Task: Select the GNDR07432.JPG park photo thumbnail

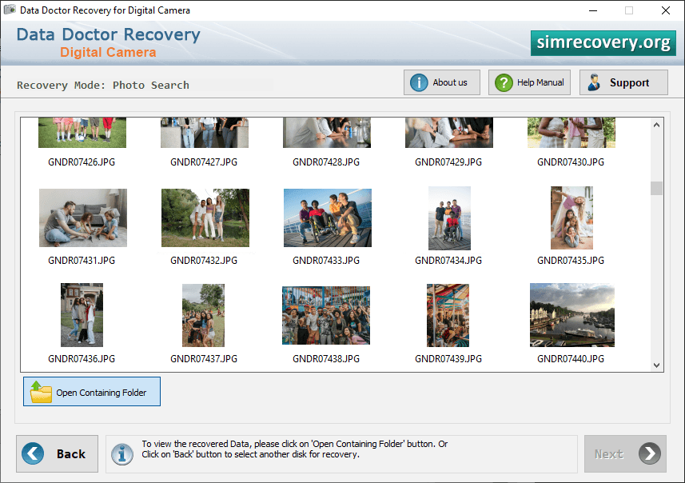Action: click(205, 218)
